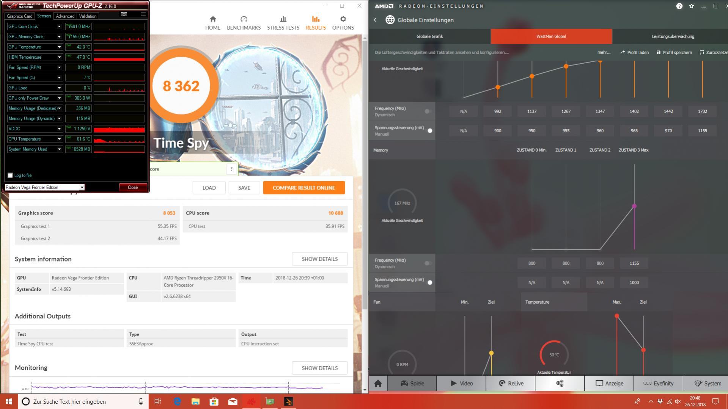Open Microsoft Store from taskbar
This screenshot has height=409, width=728.
coord(214,401)
